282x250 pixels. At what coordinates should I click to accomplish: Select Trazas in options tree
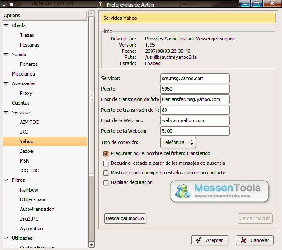[x=27, y=35]
